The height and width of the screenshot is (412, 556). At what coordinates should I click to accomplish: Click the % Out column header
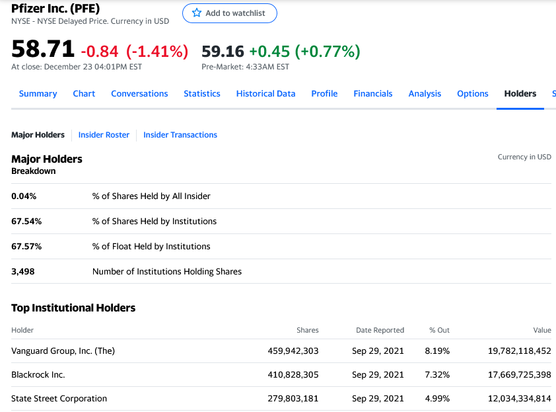tap(439, 330)
